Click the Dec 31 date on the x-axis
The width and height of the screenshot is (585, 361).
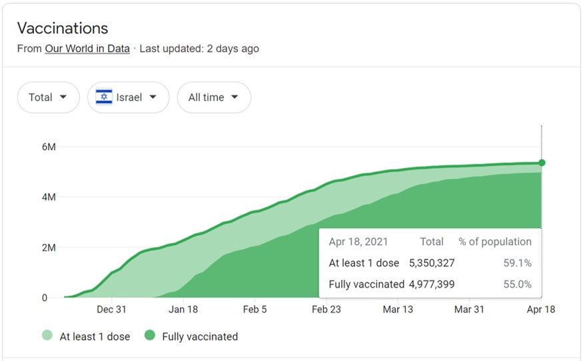111,309
